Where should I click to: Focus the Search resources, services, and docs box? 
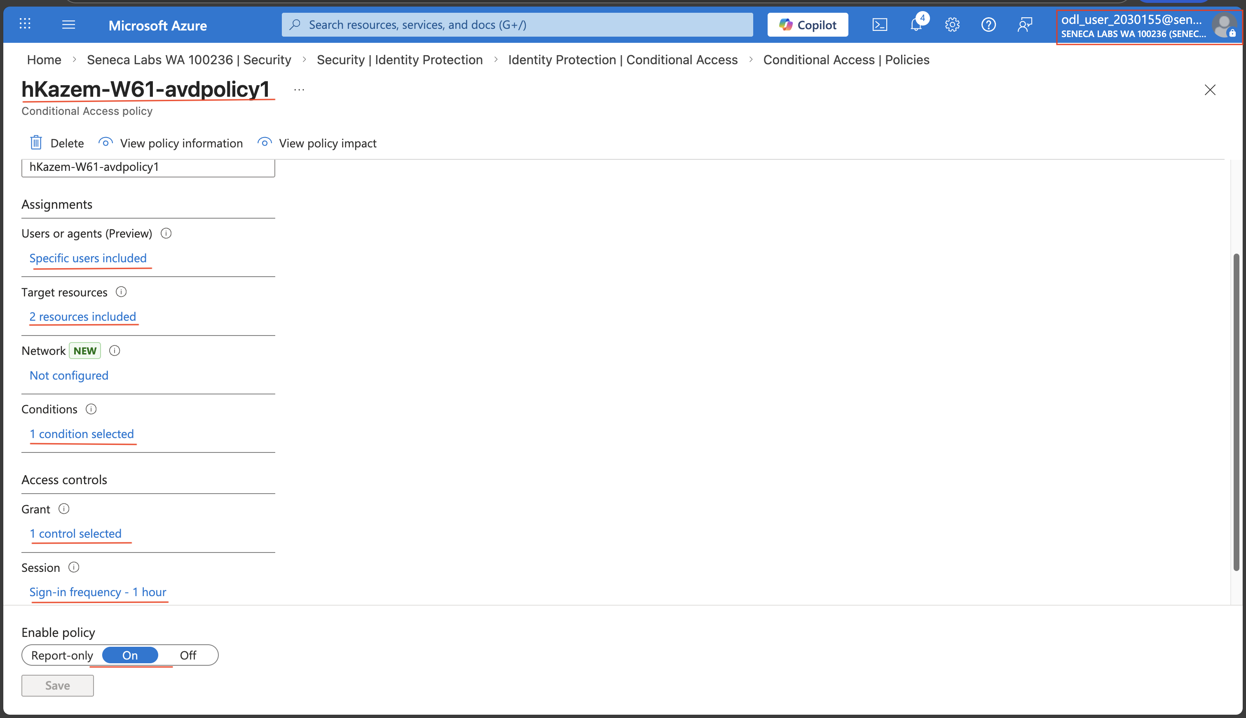coord(517,25)
